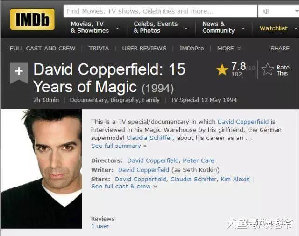Open the USER REVIEWS tab
299x236 pixels.
coord(144,49)
